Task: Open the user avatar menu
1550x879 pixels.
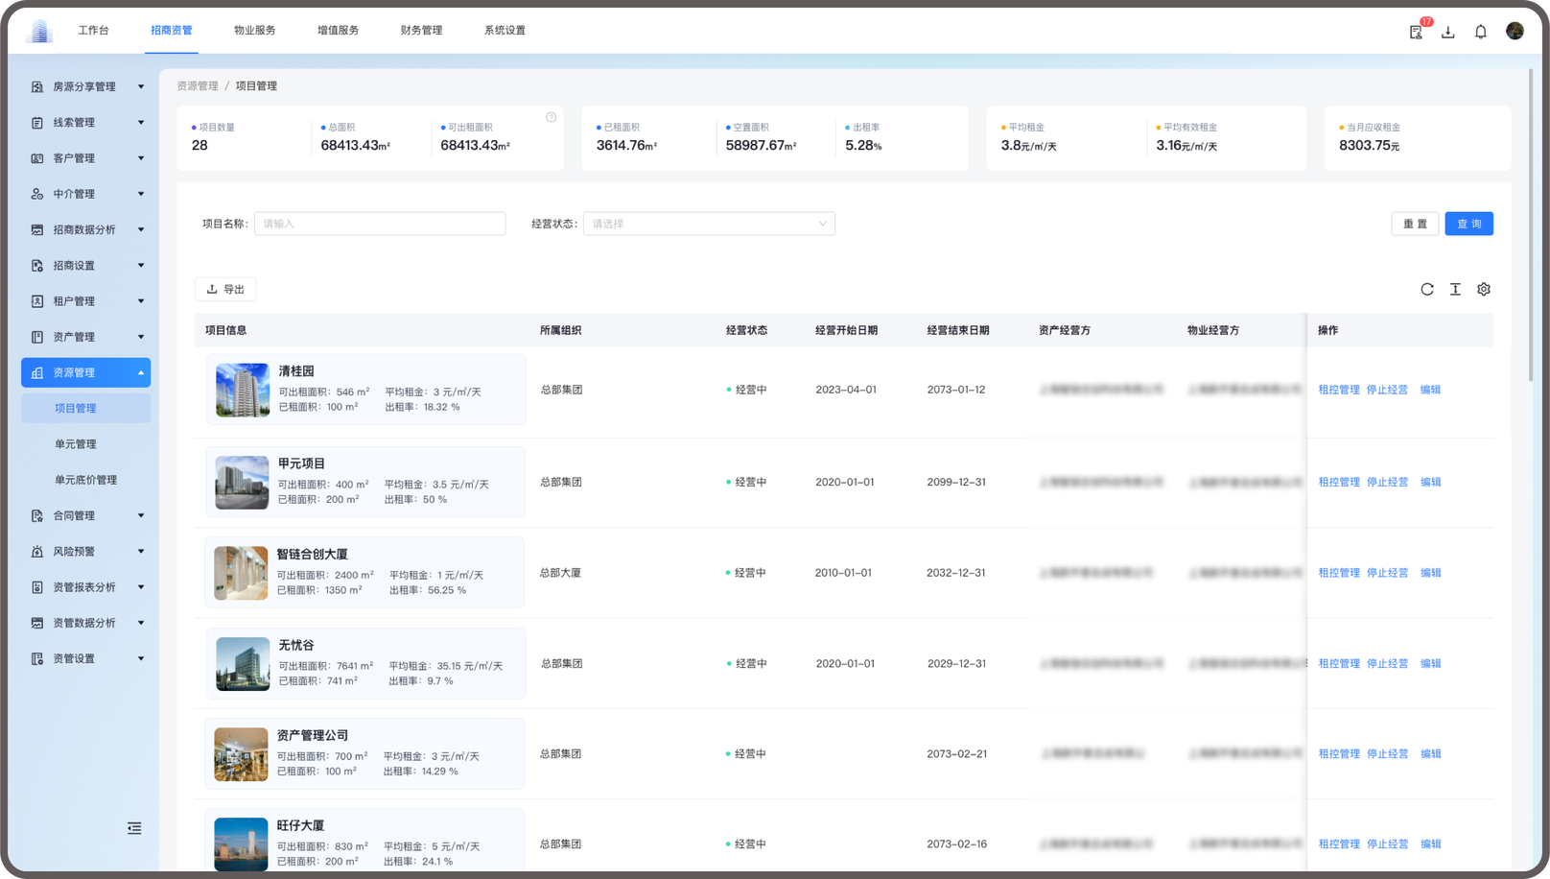Action: coord(1515,31)
